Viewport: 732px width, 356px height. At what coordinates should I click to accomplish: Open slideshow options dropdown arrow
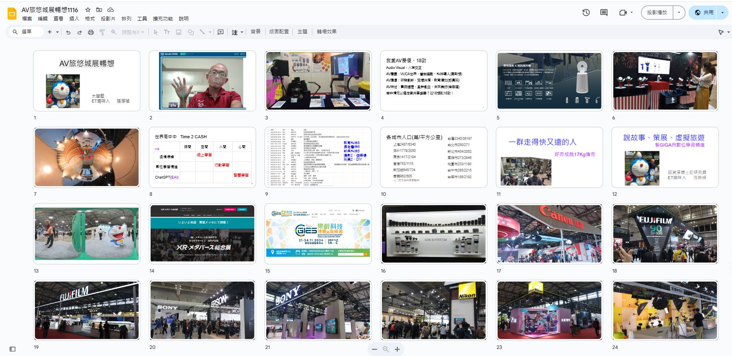679,13
